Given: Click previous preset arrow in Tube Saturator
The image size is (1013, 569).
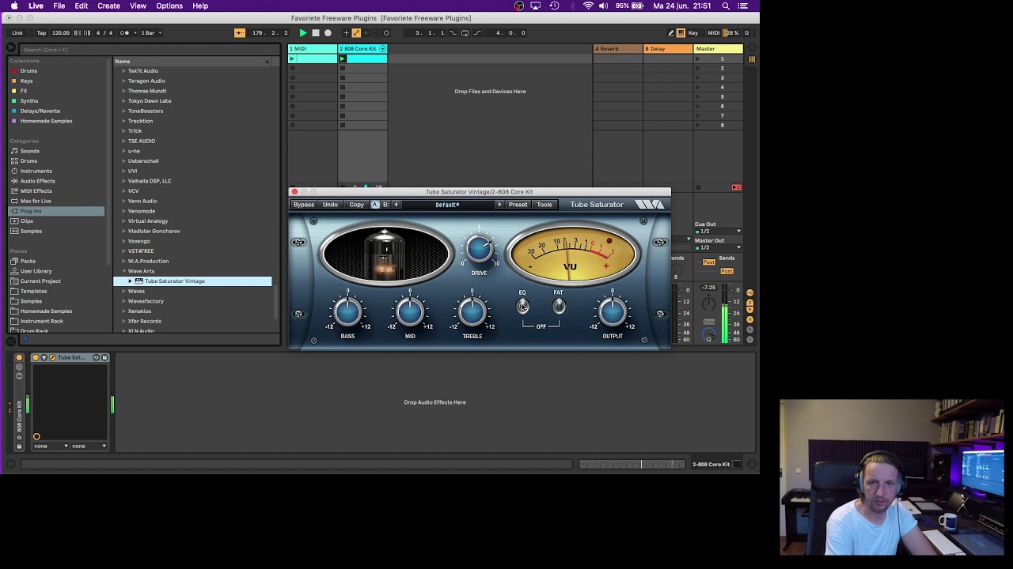Looking at the screenshot, I should (x=396, y=205).
